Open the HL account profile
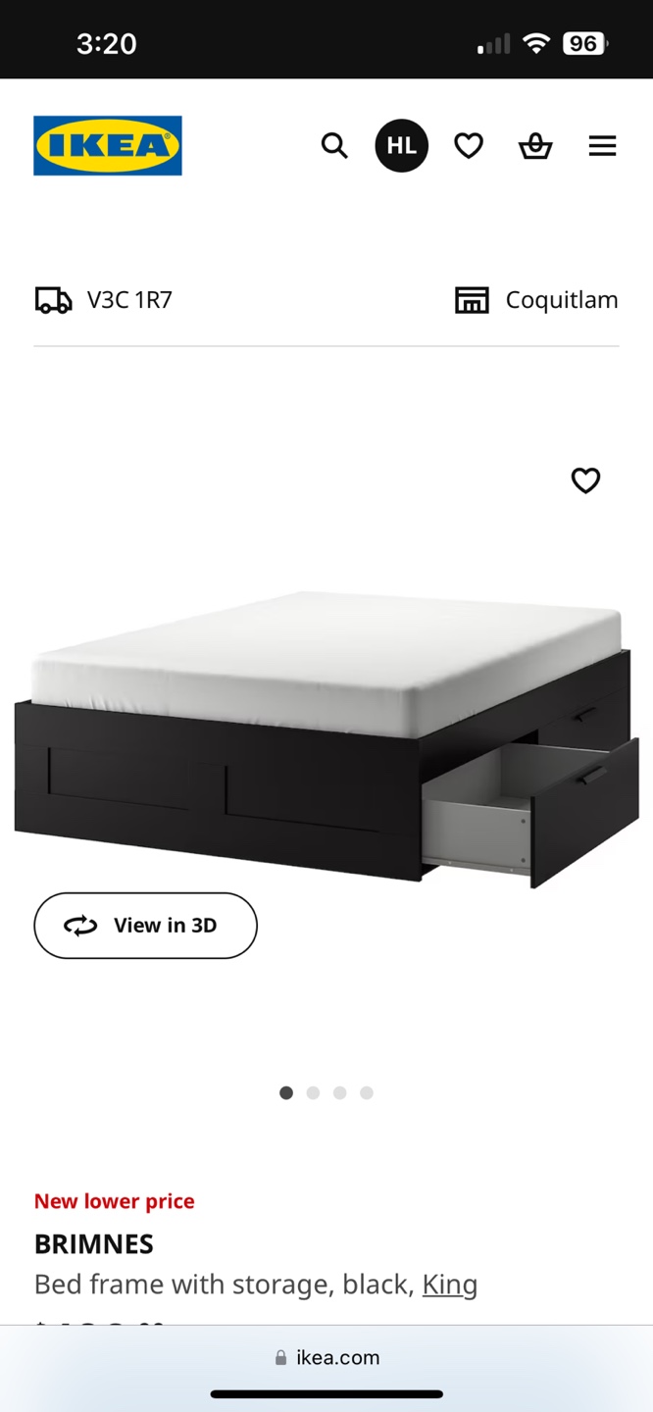The width and height of the screenshot is (653, 1412). 402,146
